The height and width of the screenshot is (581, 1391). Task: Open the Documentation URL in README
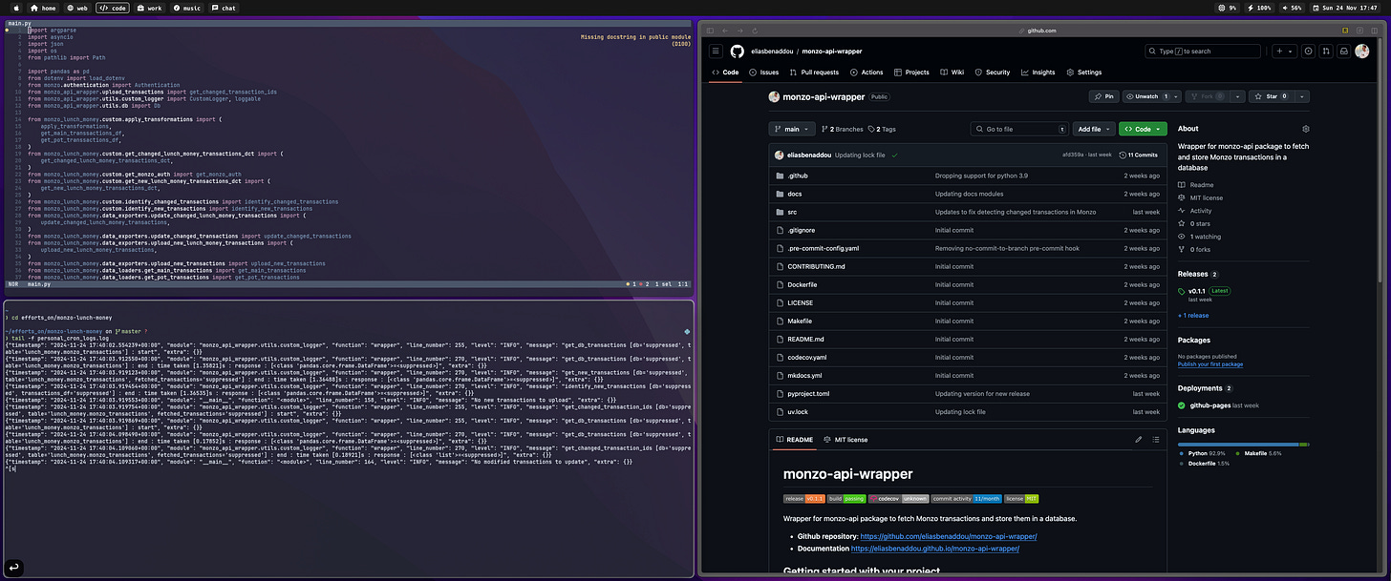pyautogui.click(x=935, y=549)
